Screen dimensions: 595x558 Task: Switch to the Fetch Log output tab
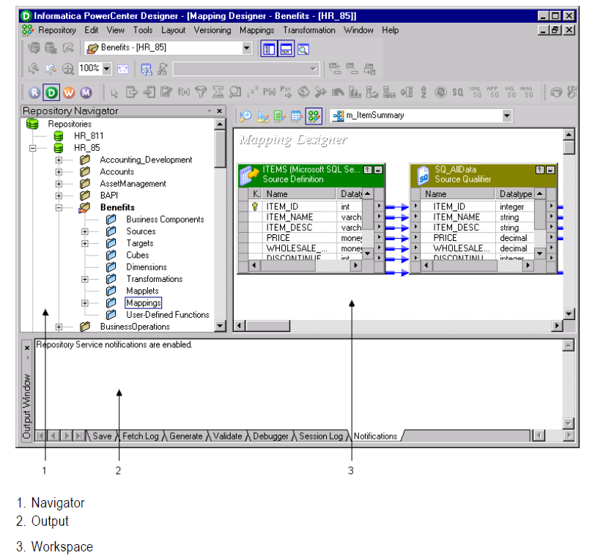[x=141, y=436]
